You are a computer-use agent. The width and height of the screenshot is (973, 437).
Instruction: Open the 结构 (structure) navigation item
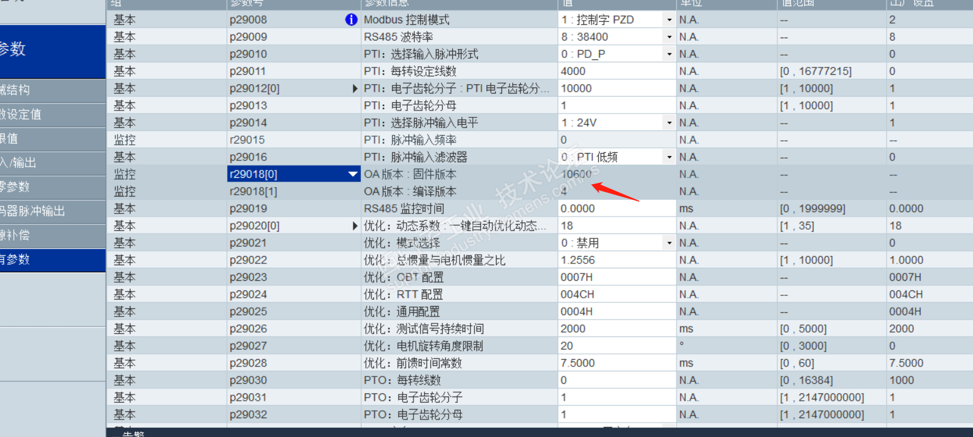[52, 91]
